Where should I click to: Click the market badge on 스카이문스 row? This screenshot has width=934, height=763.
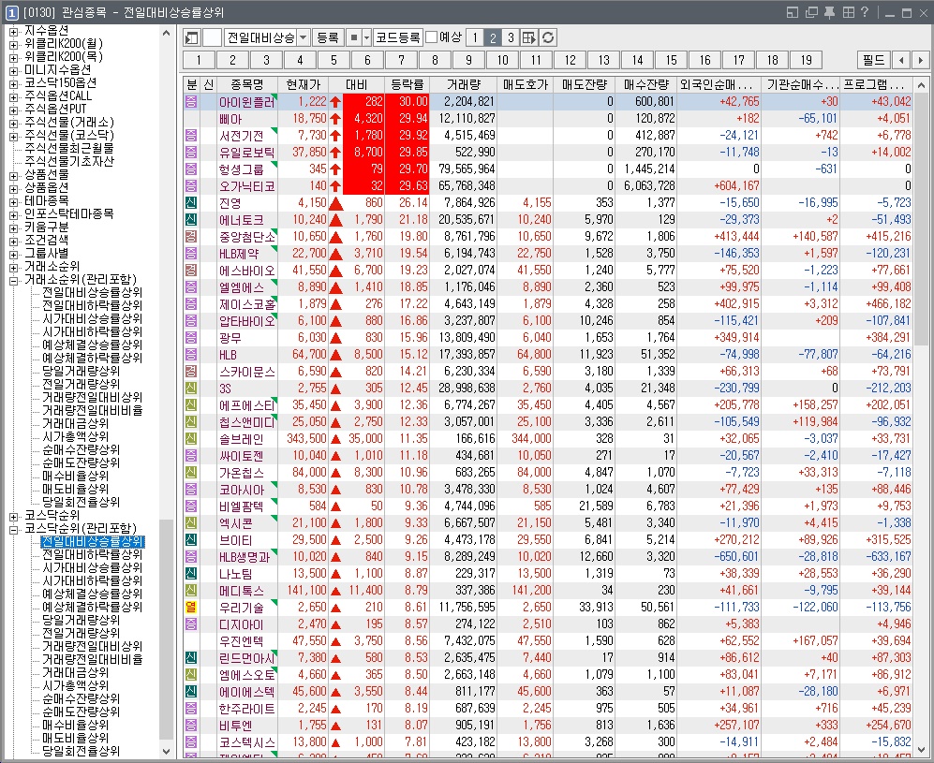(x=190, y=372)
